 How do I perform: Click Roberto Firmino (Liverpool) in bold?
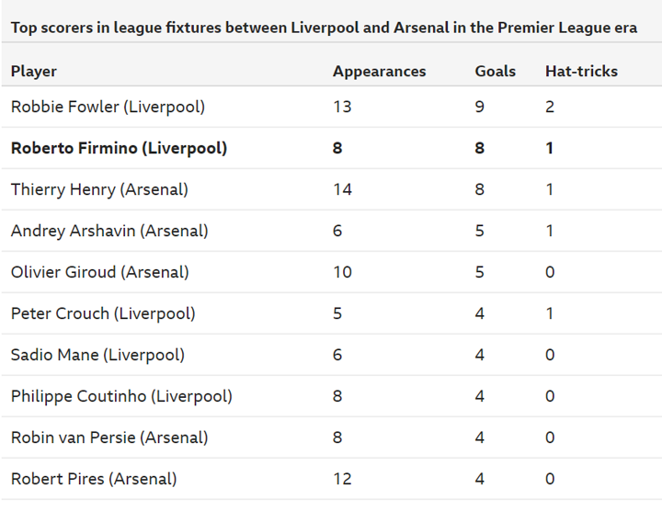pos(119,148)
